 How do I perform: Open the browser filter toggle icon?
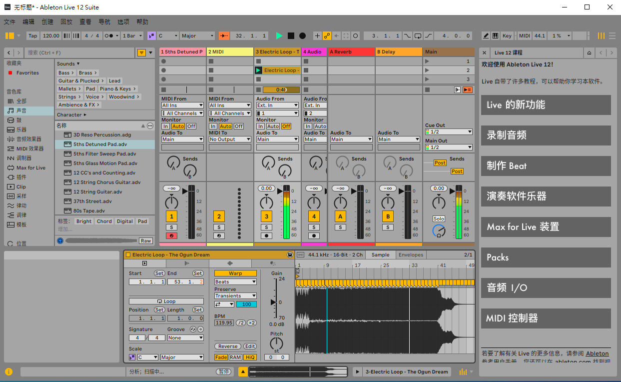[x=142, y=52]
